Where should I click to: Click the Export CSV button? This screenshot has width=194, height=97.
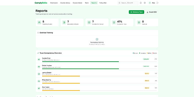152,12
